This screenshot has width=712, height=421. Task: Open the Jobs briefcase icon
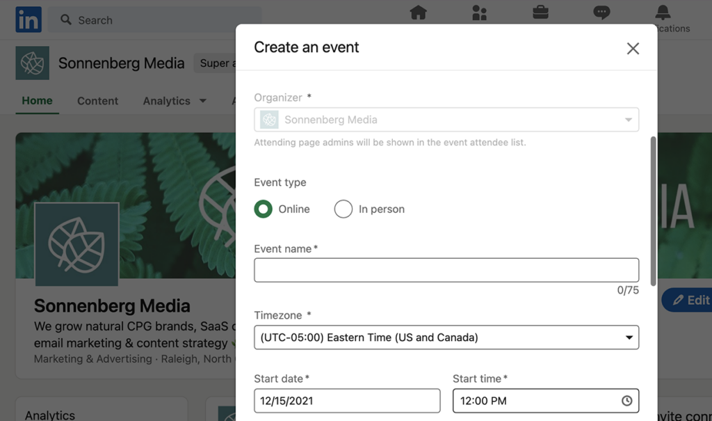pyautogui.click(x=540, y=13)
